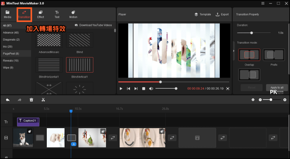290x159 pixels.
Task: Open the hamburger menu in title bar
Action: point(263,3)
